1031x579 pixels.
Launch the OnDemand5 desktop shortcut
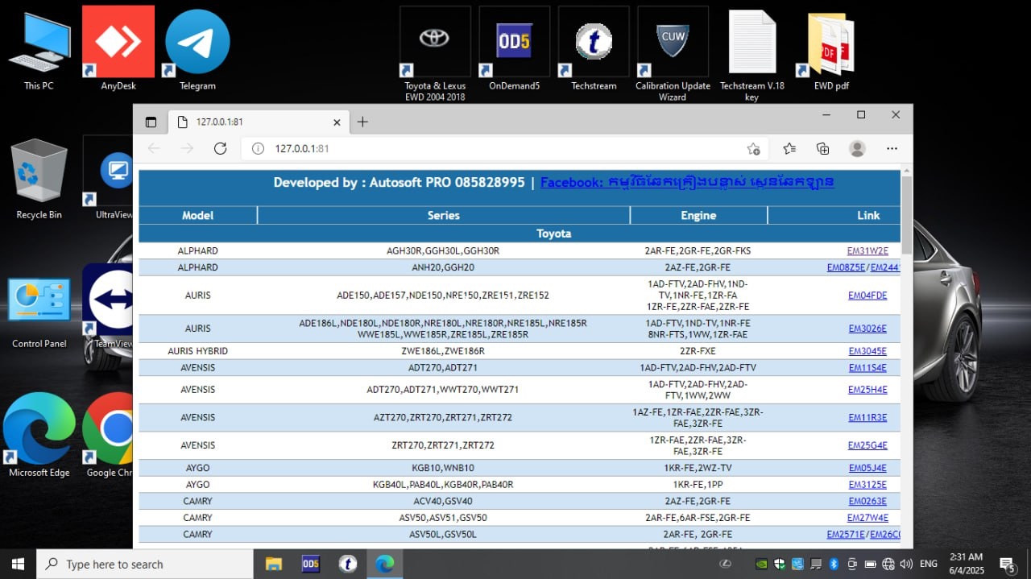coord(514,48)
